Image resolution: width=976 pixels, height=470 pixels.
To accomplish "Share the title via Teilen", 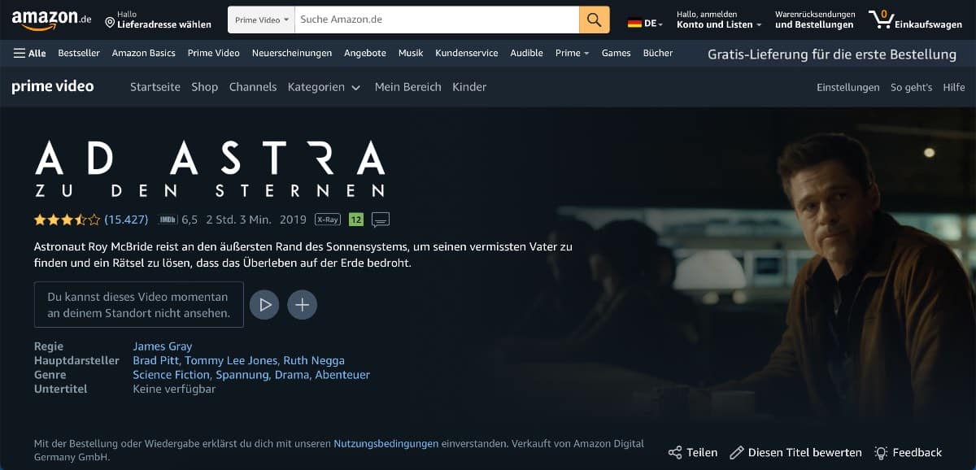I will point(693,452).
